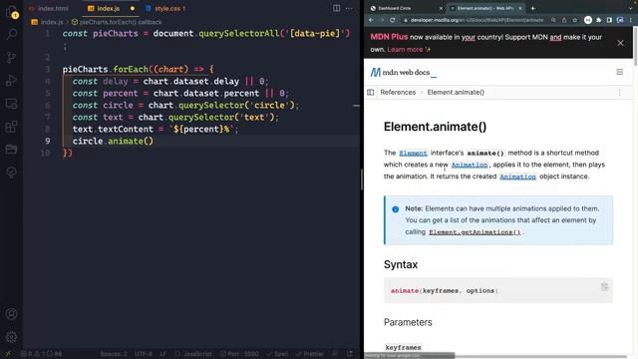The height and width of the screenshot is (359, 638).
Task: Click the pieCharts.forEach() callback breadcrumb
Action: click(117, 22)
